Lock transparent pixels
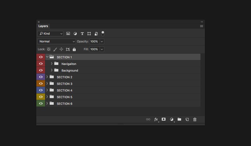 (49, 49)
